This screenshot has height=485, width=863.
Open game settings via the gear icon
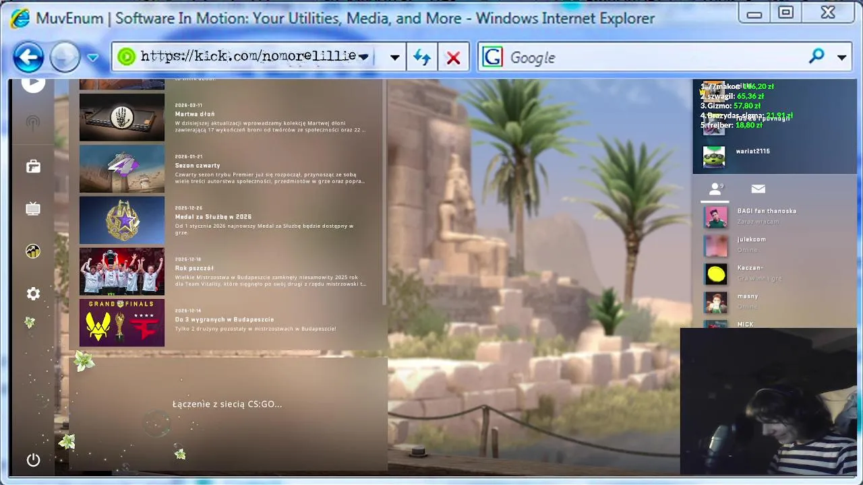tap(33, 294)
